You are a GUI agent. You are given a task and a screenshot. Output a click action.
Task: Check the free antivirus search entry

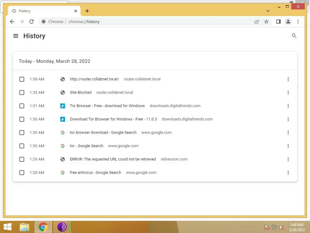22,173
